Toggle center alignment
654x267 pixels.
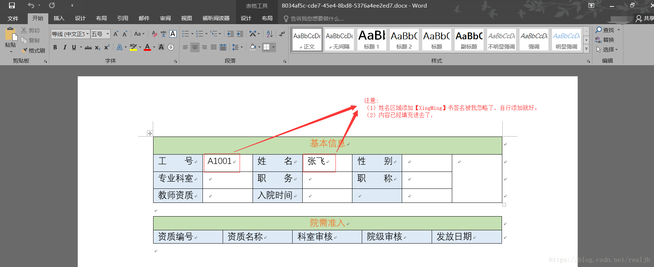click(x=195, y=47)
